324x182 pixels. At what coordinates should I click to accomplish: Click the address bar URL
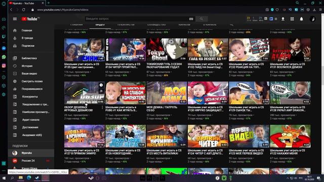point(63,10)
